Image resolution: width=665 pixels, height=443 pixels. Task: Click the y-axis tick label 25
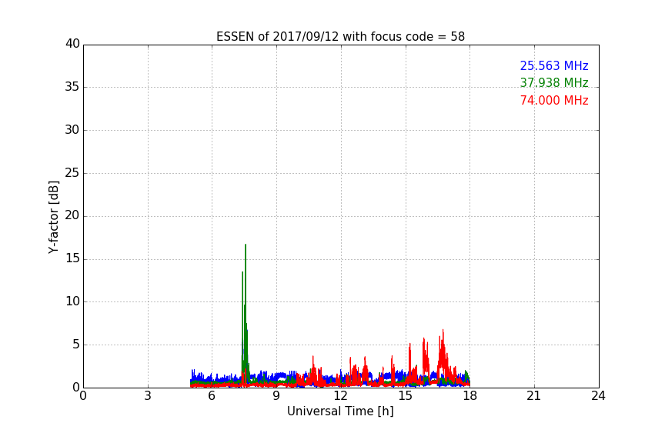tap(72, 173)
